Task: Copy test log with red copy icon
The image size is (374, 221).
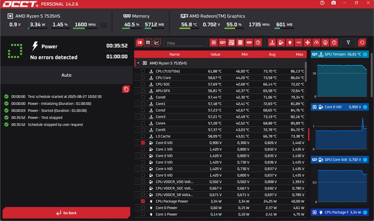Action: [x=126, y=89]
